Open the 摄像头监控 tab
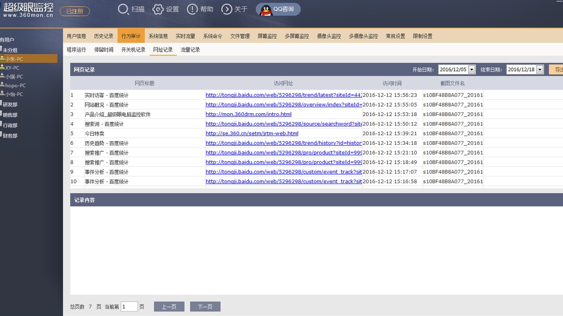 click(329, 36)
